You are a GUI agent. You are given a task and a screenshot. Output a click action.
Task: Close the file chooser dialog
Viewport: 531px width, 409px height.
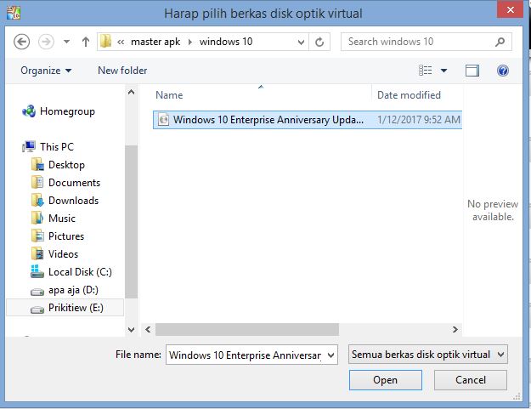pyautogui.click(x=510, y=9)
